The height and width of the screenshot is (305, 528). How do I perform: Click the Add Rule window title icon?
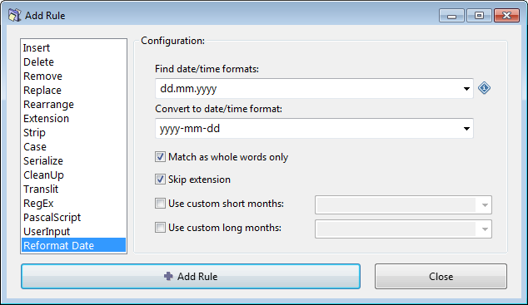point(14,16)
